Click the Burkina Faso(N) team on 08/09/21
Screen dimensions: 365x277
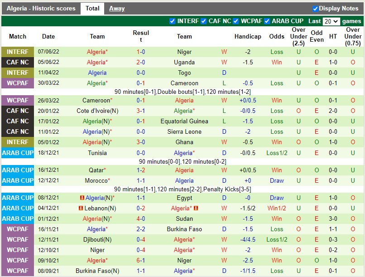pos(97,271)
